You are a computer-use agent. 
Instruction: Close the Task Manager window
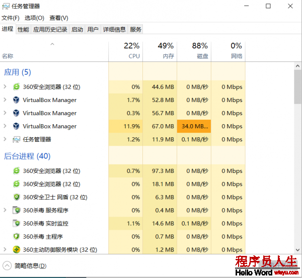coord(290,6)
